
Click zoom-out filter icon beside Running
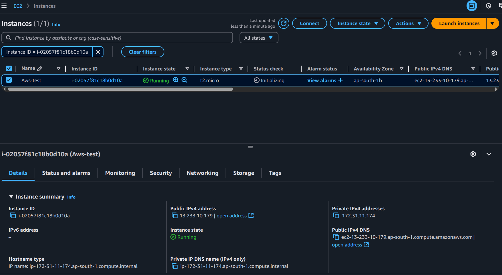coord(184,80)
